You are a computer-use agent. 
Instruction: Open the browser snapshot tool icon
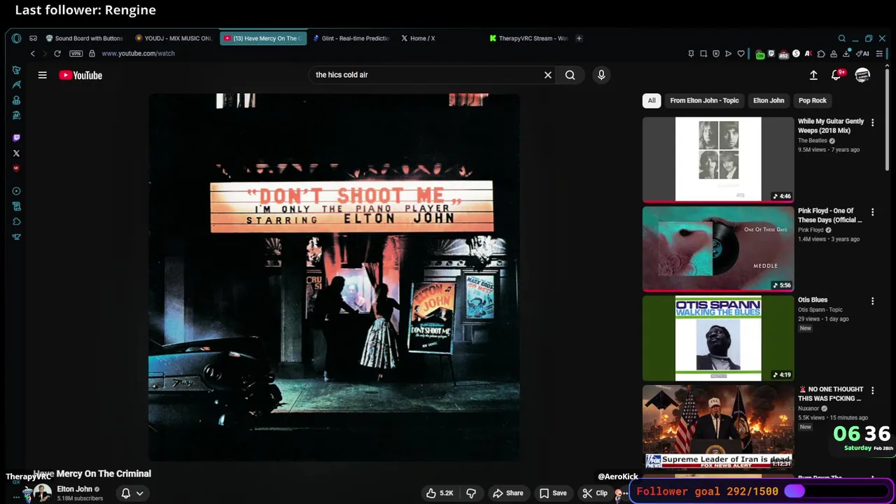pyautogui.click(x=703, y=53)
